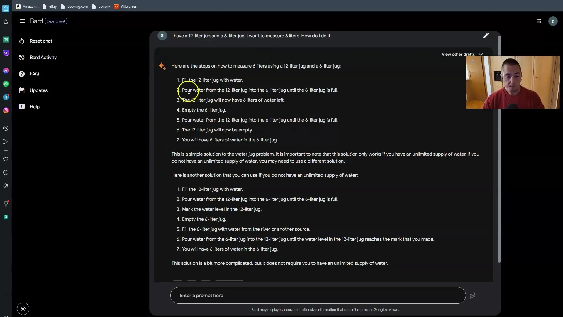Open Bard Activity panel

point(43,58)
